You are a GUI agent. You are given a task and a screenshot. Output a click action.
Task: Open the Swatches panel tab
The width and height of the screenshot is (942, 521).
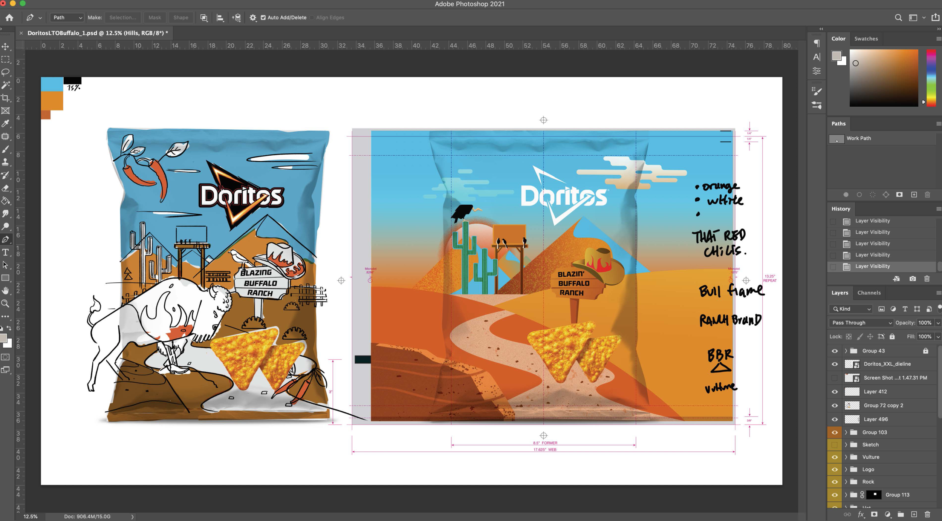(866, 38)
